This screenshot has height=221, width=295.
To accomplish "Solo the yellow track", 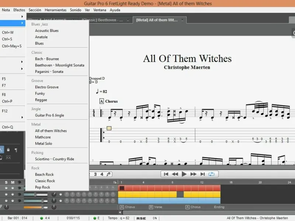I will coord(6,194).
